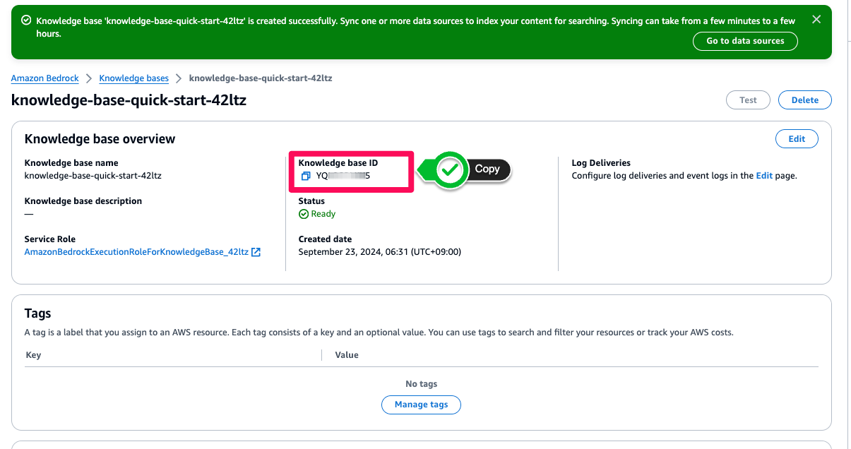
Task: Click the Key column header in Tags
Action: coord(33,355)
